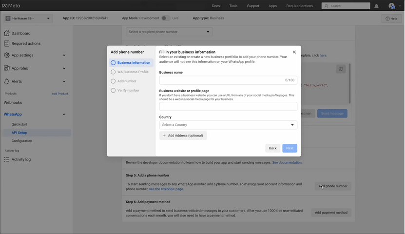
Task: Click the App roles badge icon
Action: pos(7,68)
